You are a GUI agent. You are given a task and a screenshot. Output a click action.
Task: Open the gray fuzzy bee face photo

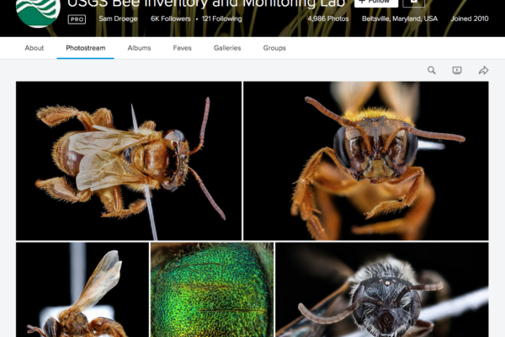coord(382,290)
